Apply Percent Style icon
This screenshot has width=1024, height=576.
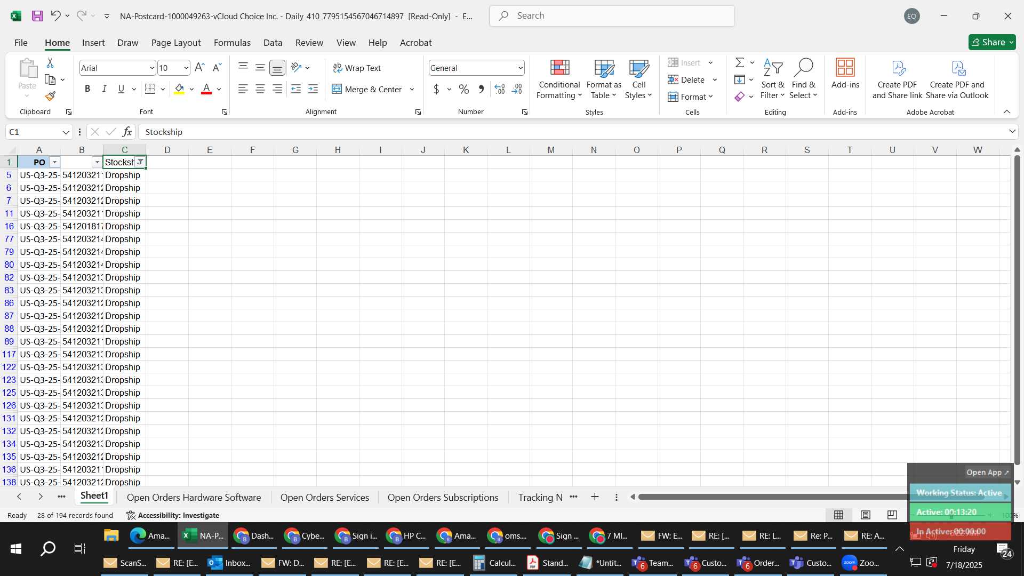pos(464,89)
